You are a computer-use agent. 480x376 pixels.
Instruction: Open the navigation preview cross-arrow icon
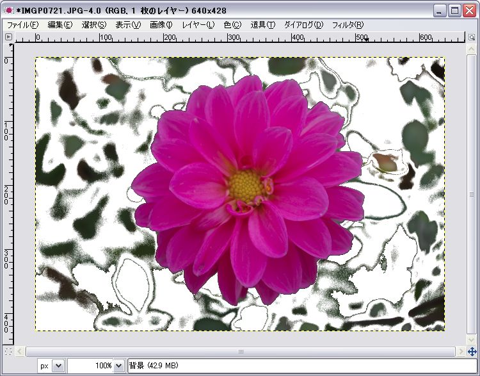(x=472, y=352)
